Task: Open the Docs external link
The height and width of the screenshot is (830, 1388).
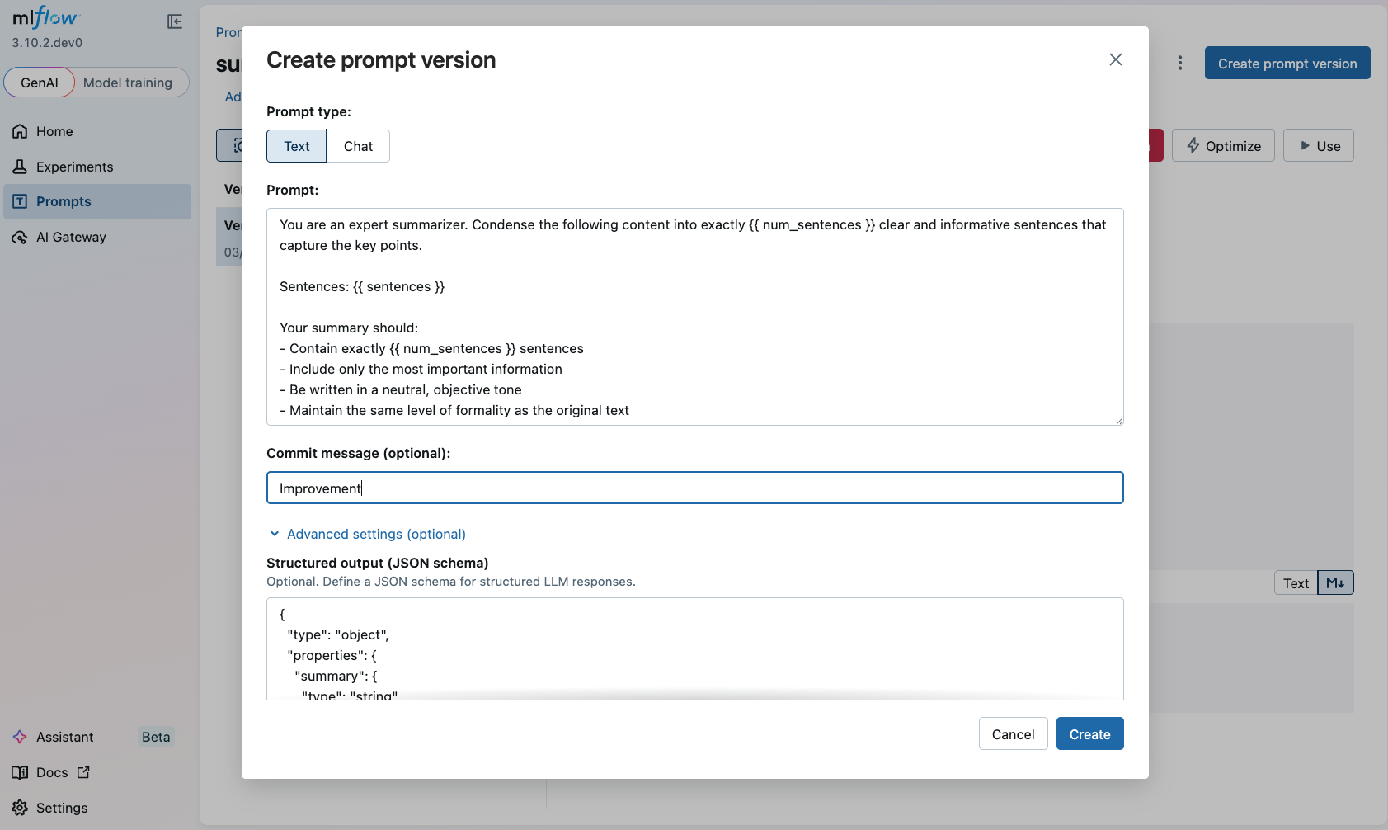Action: [52, 772]
